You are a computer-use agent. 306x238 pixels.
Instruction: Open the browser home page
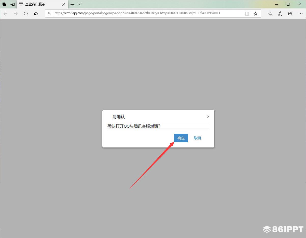pos(36,14)
